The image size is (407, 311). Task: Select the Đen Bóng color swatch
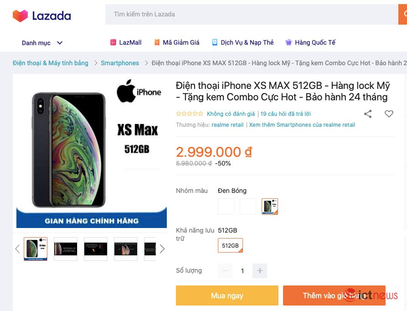point(270,207)
